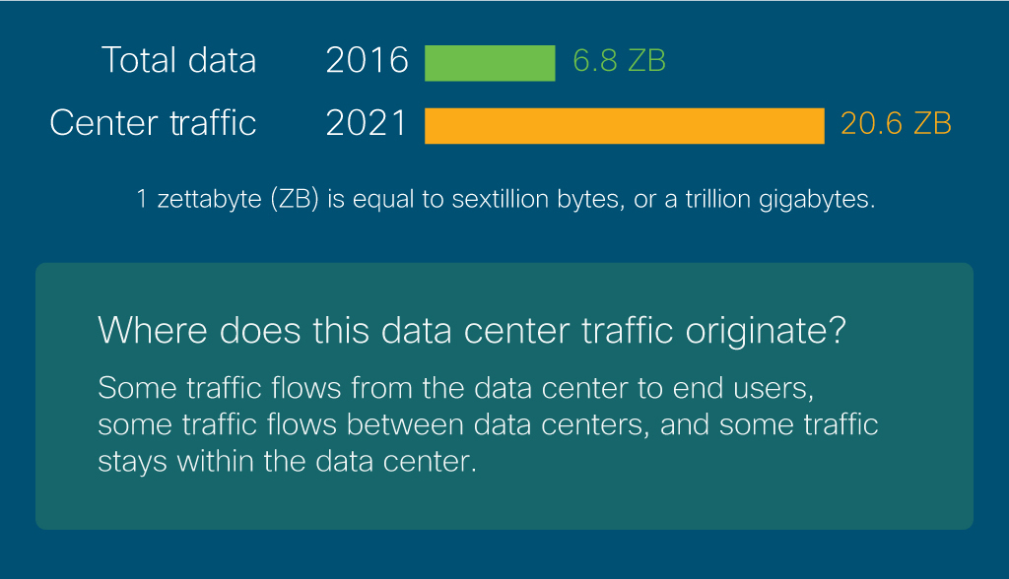This screenshot has height=579, width=1009.
Task: Click the word 'sextillion' in the note
Action: pyautogui.click(x=500, y=199)
